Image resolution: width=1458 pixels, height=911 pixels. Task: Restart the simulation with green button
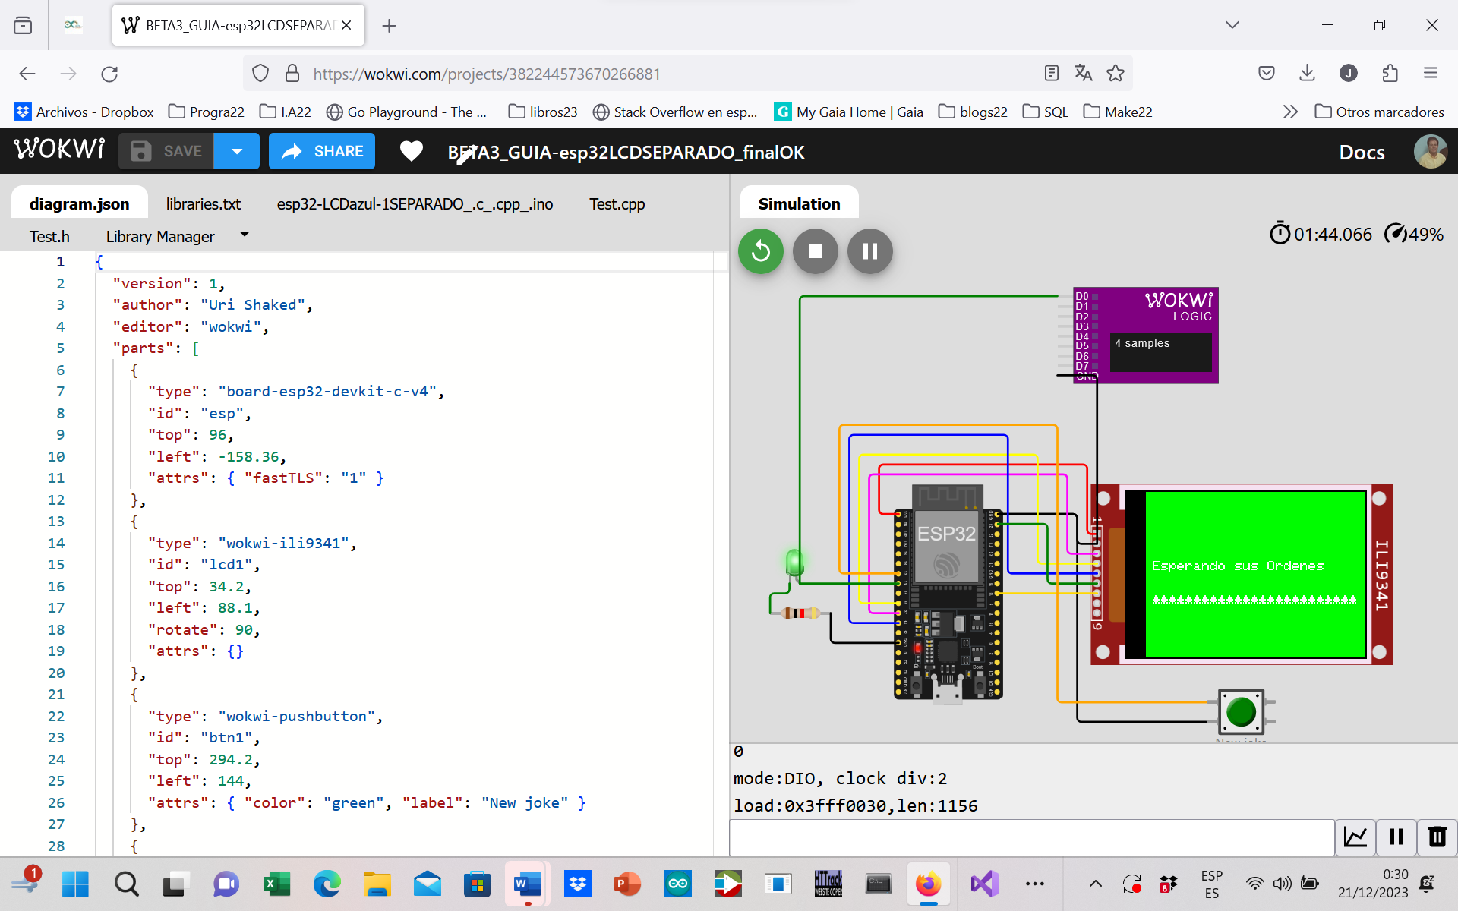pyautogui.click(x=760, y=251)
